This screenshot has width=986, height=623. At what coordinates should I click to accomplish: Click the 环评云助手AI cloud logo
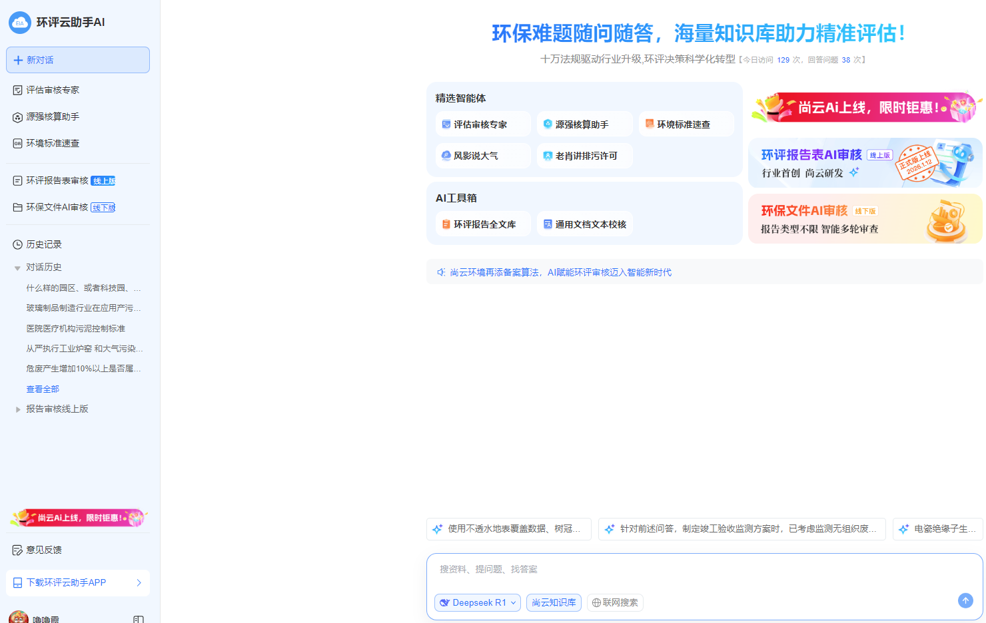click(19, 23)
